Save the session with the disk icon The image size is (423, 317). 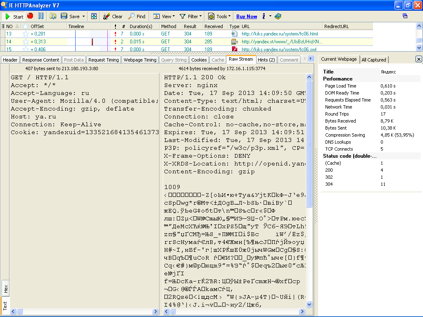tap(64, 16)
